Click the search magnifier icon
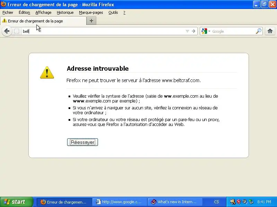 point(259,31)
